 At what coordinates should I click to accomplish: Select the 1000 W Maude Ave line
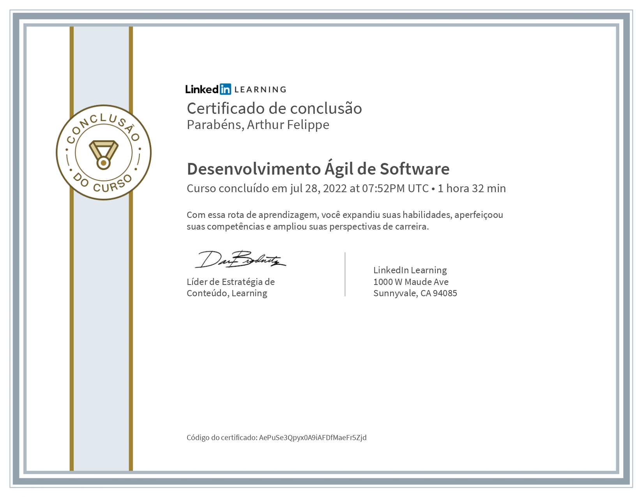(411, 282)
